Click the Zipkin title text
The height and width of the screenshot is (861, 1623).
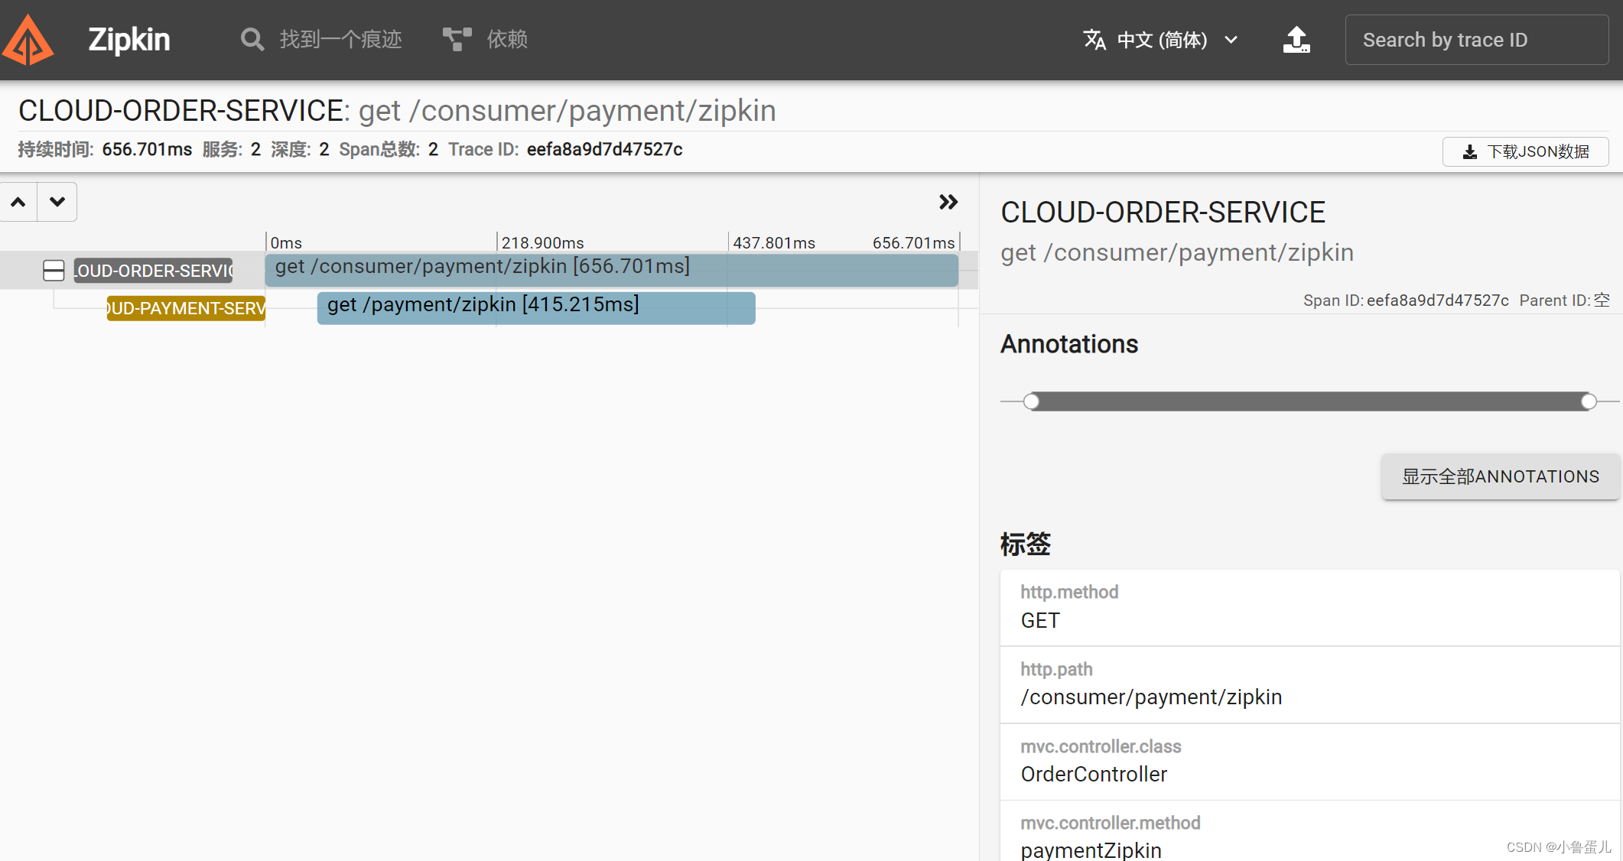pyautogui.click(x=128, y=40)
